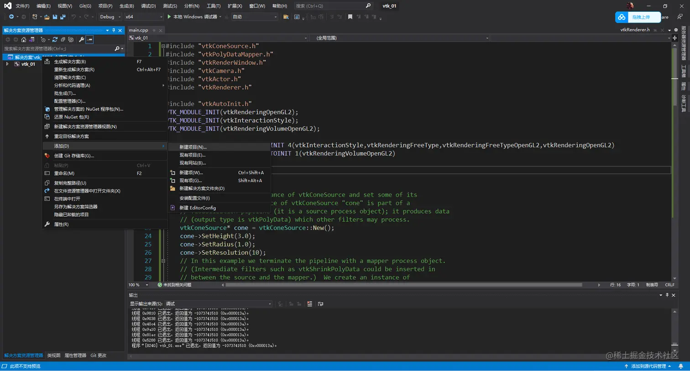This screenshot has width=690, height=371.
Task: Click the Open File folder icon in toolbar
Action: tap(47, 17)
